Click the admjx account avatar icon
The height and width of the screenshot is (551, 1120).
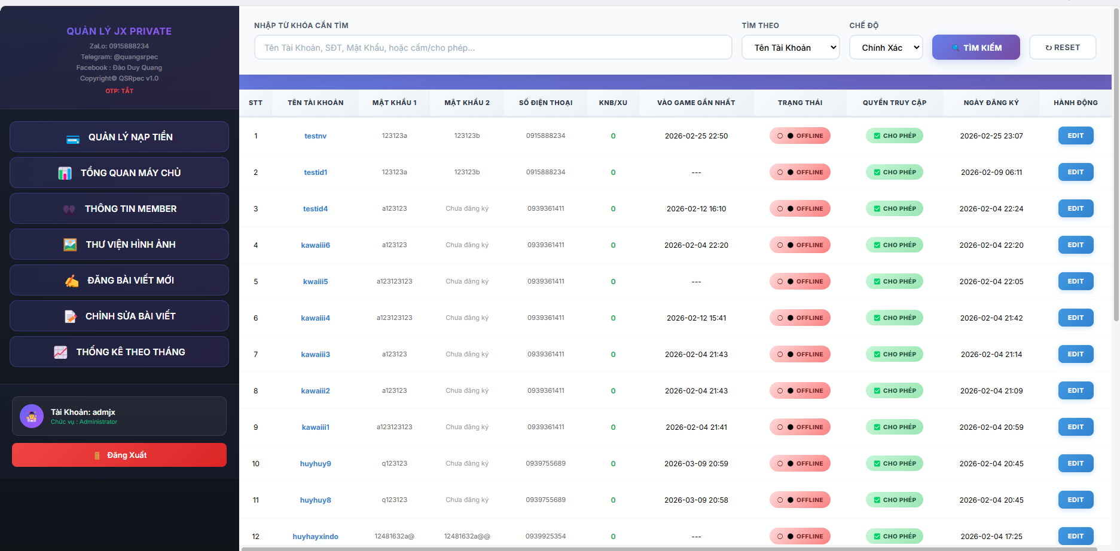click(32, 416)
